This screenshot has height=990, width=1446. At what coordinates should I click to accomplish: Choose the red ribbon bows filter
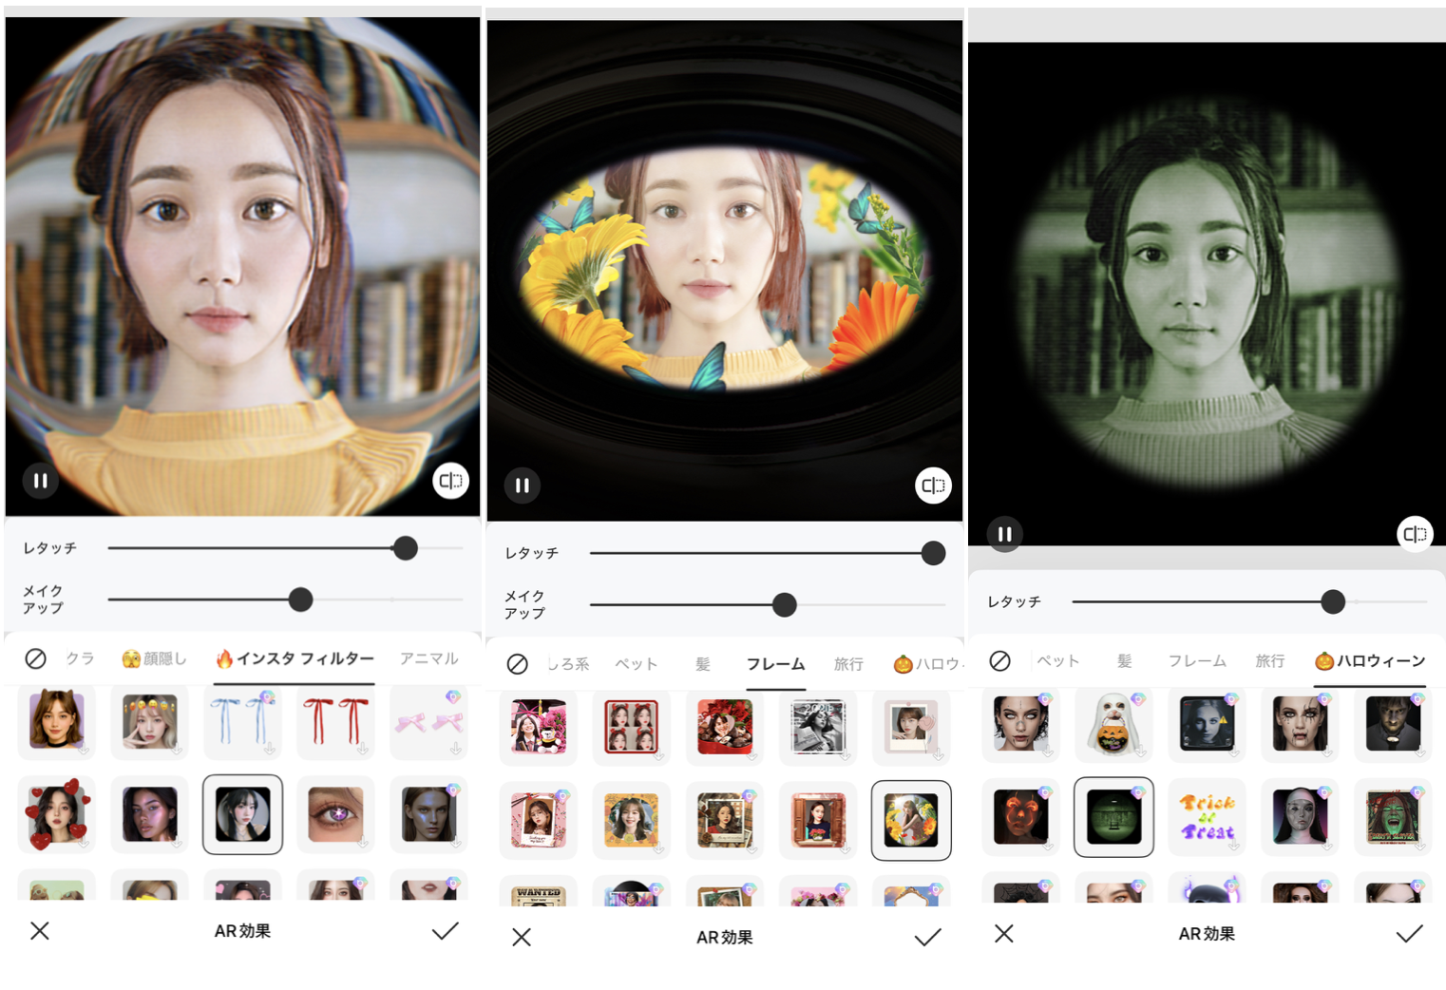click(335, 722)
